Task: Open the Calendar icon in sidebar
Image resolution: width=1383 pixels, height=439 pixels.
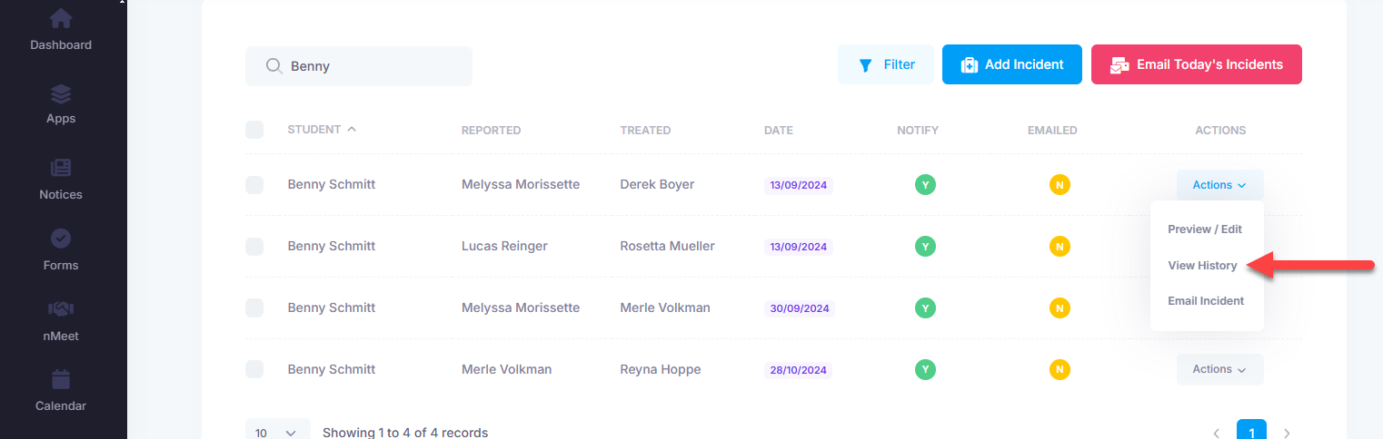Action: (x=61, y=379)
